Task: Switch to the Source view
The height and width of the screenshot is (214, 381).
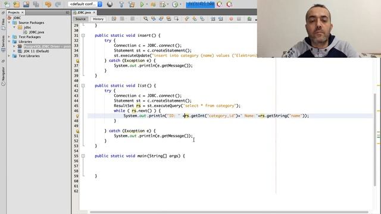Action: coord(80,19)
